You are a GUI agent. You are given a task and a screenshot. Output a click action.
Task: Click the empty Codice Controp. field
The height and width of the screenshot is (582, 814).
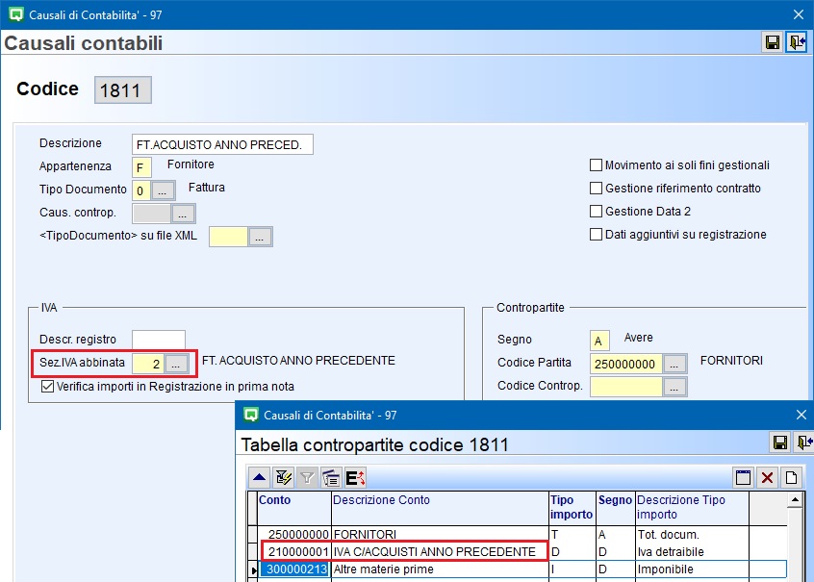click(626, 387)
